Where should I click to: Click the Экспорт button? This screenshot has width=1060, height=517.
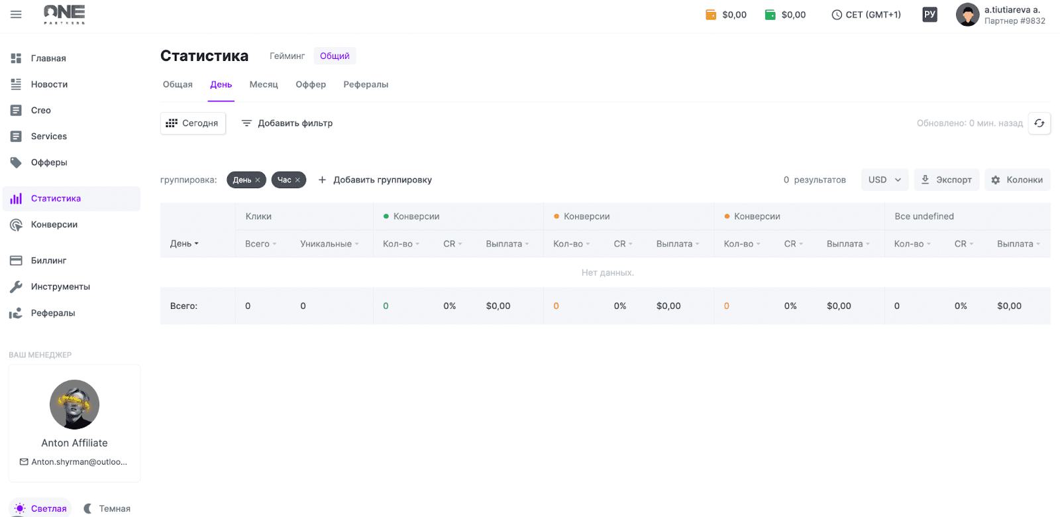[x=946, y=180]
